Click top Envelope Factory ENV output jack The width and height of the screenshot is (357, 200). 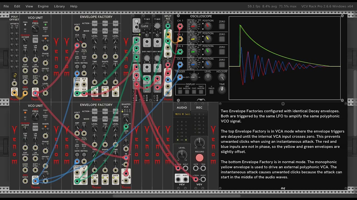(x=77, y=94)
